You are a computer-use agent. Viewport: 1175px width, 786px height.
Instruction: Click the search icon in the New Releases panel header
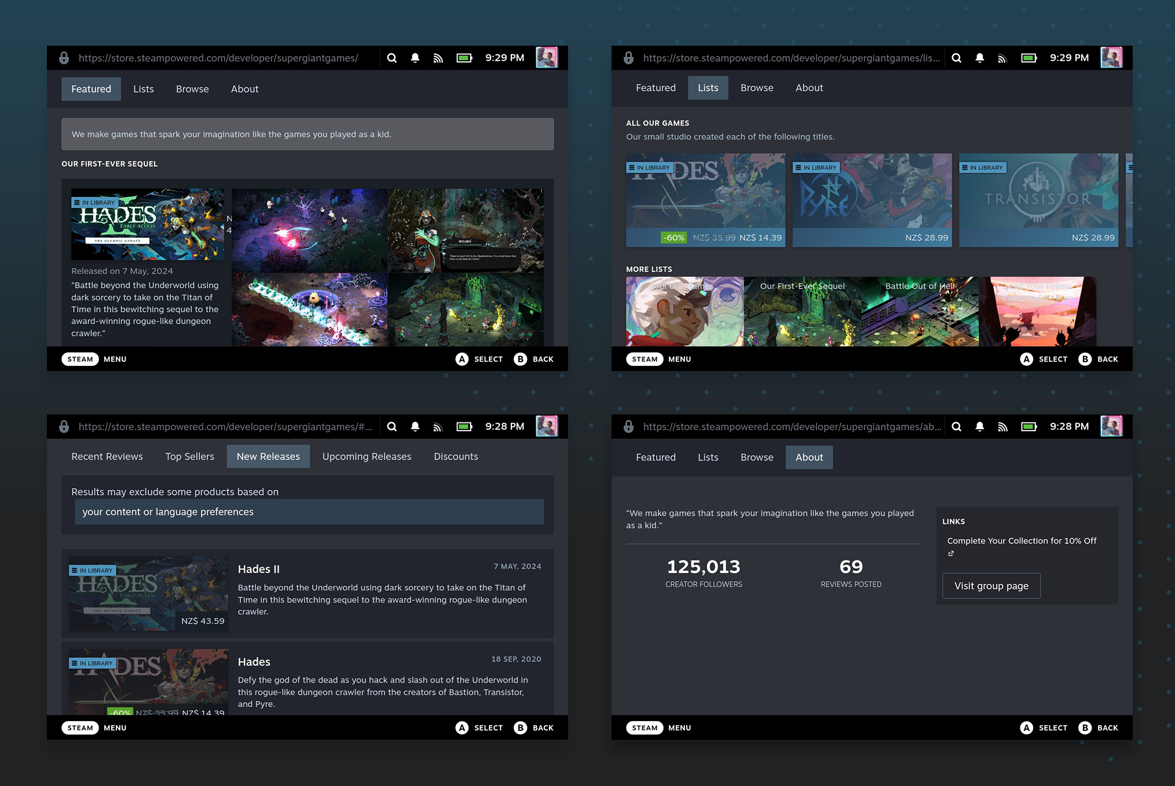(392, 427)
